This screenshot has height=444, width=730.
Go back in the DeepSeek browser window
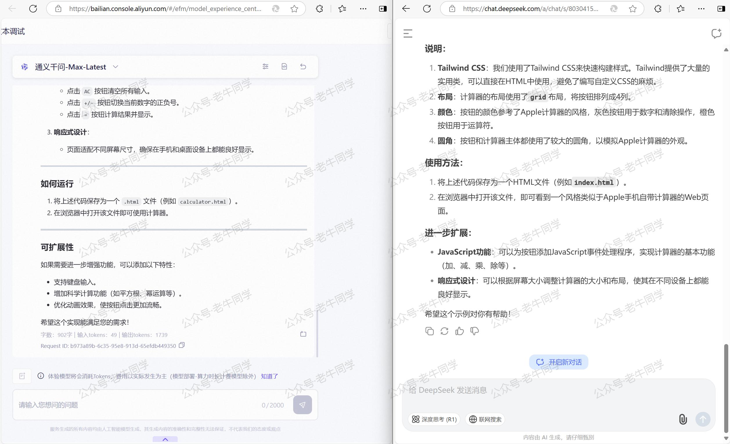(x=406, y=9)
